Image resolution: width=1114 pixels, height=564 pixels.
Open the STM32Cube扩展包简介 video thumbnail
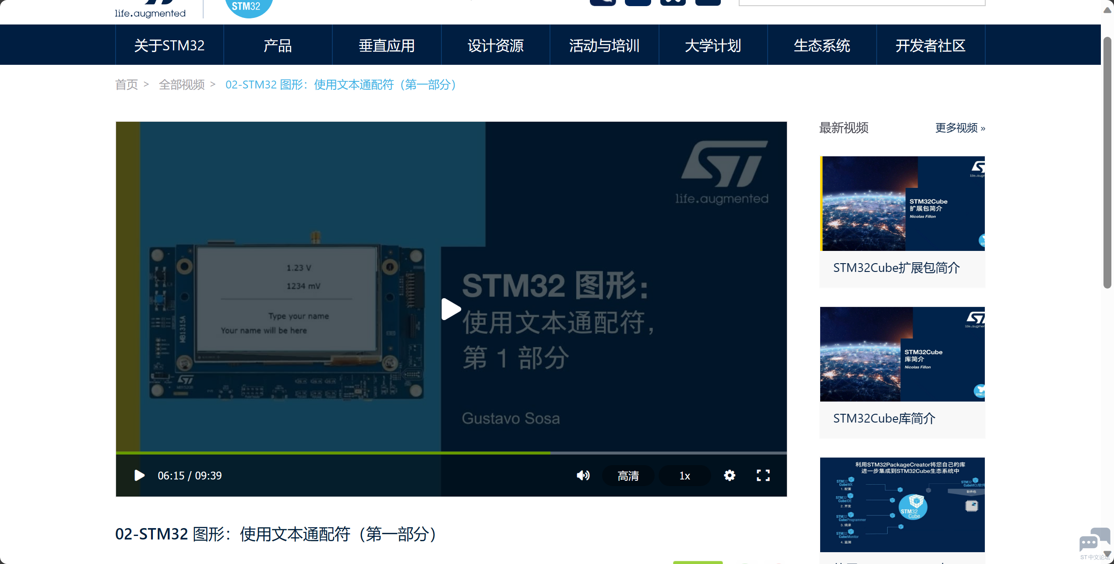click(902, 204)
